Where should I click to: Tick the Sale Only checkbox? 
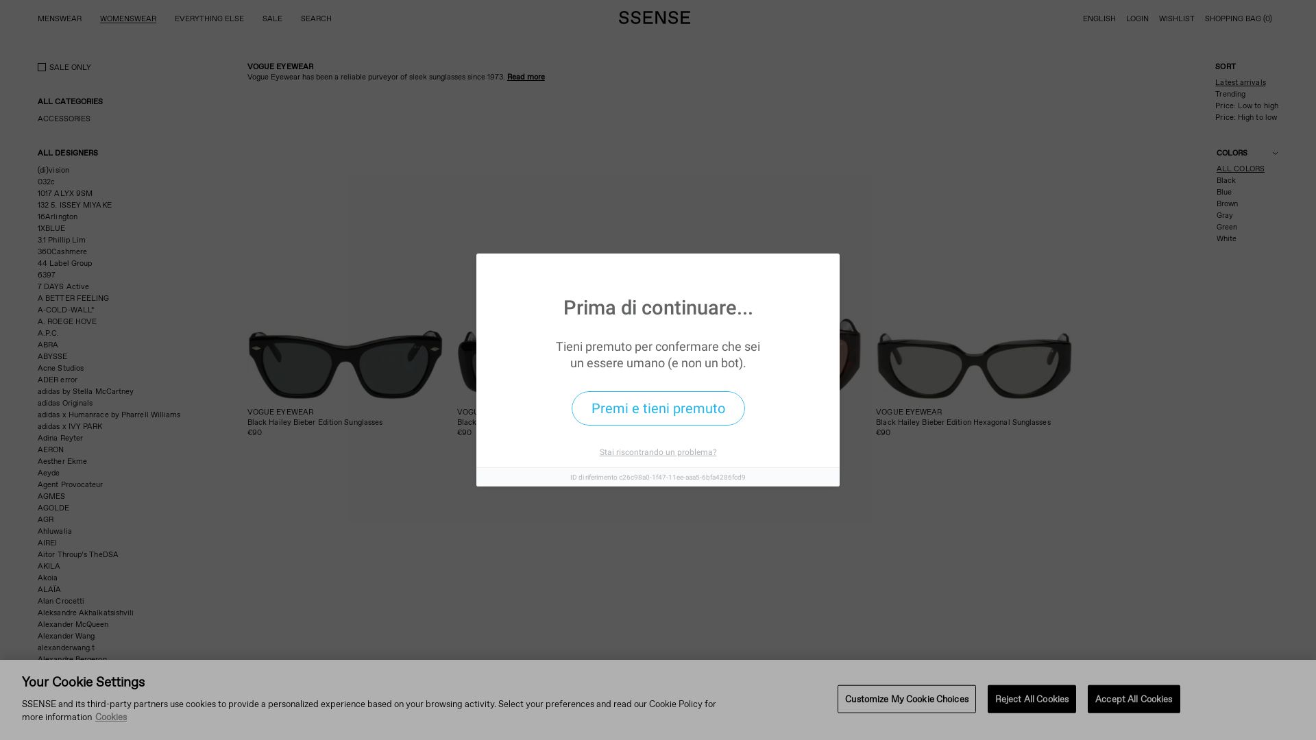click(42, 67)
